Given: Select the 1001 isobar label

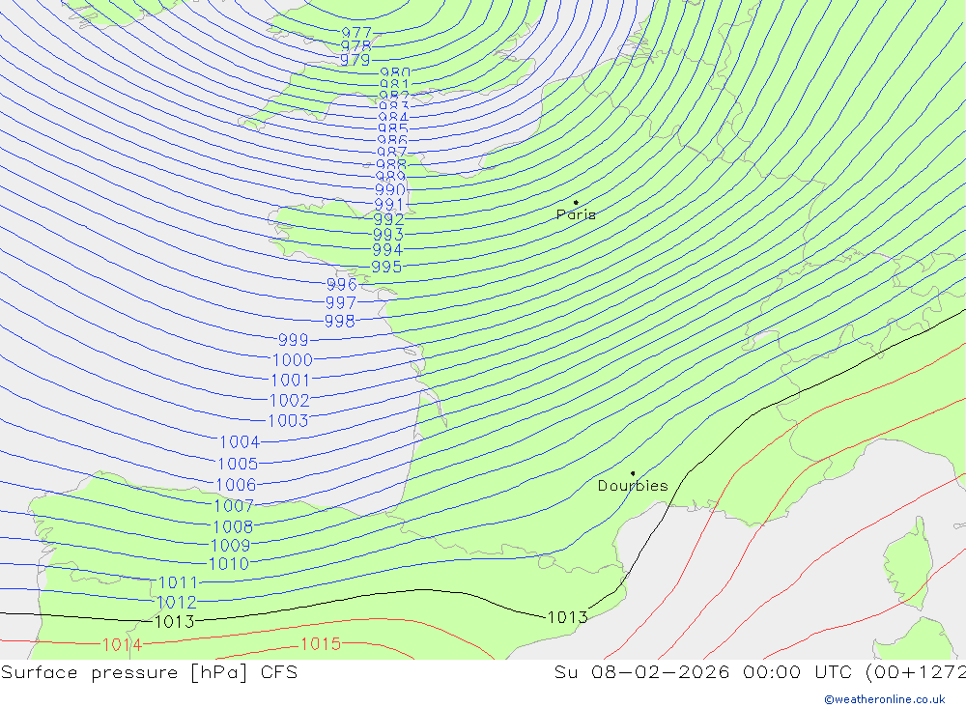Looking at the screenshot, I should click(290, 381).
